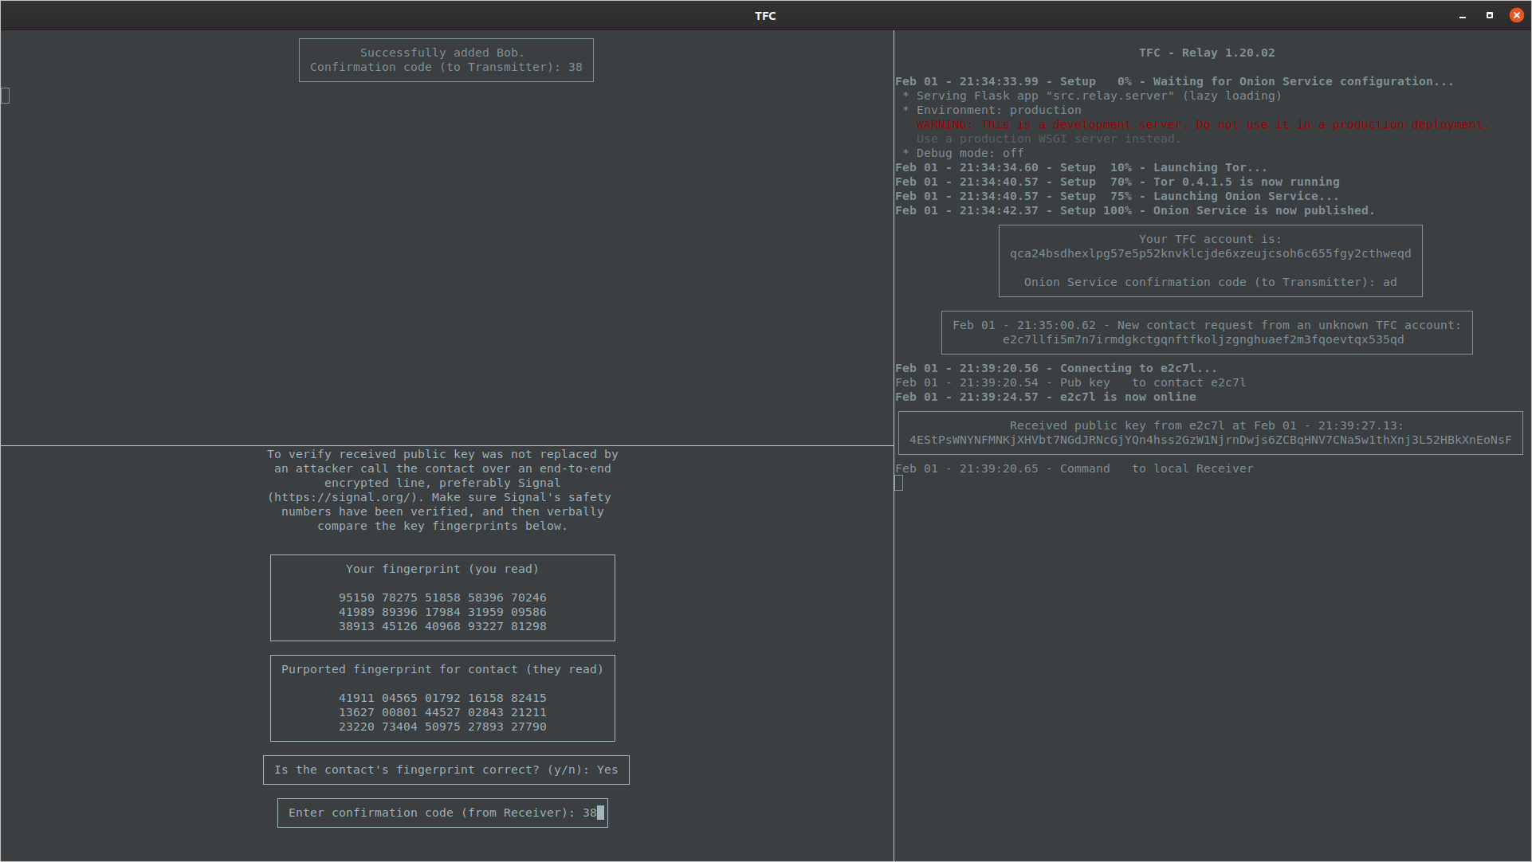The image size is (1532, 862).
Task: Click the cursor in Receiver pane
Action: coord(6,96)
